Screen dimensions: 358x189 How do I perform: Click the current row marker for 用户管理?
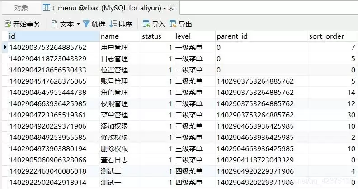(5, 47)
